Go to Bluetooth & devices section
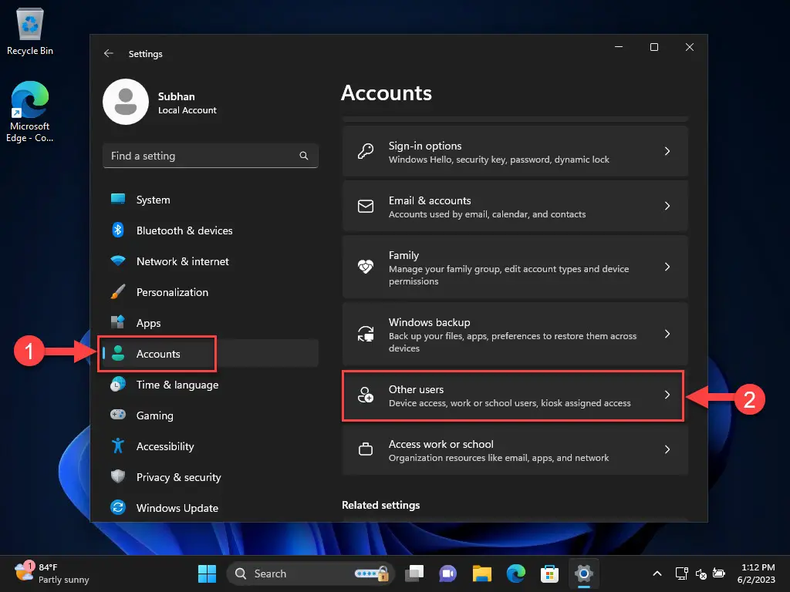This screenshot has height=592, width=790. [210, 230]
